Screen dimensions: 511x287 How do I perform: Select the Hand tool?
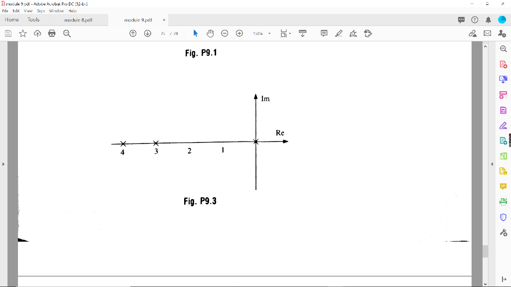pyautogui.click(x=210, y=33)
